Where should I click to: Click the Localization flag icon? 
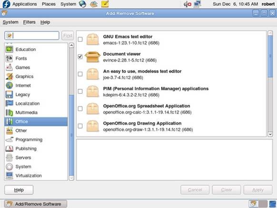[x=9, y=104]
